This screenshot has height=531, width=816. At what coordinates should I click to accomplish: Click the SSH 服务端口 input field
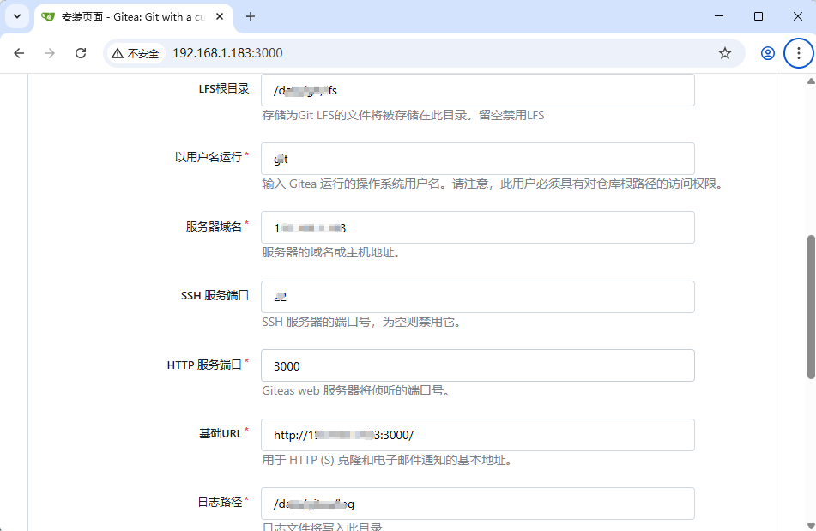[x=478, y=297]
